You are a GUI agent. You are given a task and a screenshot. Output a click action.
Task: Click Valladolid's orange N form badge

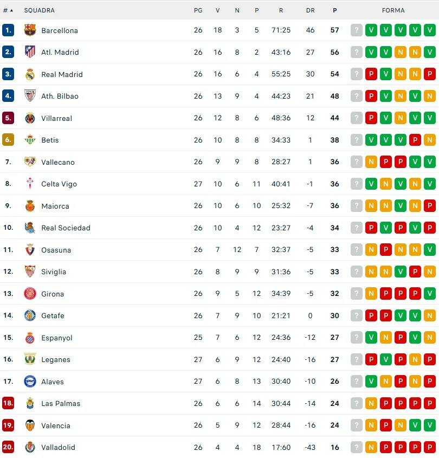pos(371,447)
